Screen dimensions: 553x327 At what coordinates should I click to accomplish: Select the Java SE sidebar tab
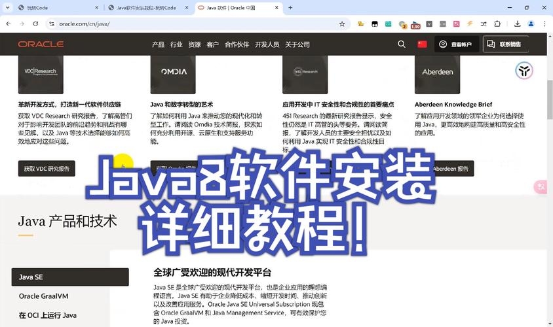[x=70, y=277]
